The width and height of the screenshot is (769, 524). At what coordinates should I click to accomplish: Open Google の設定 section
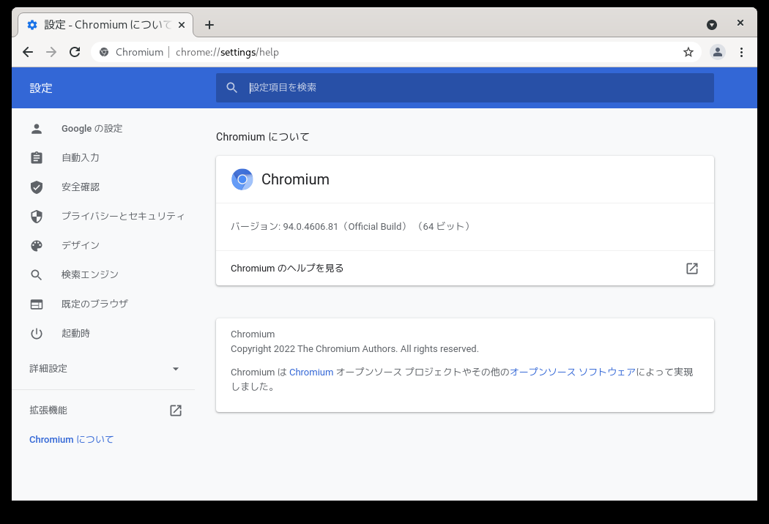coord(92,128)
